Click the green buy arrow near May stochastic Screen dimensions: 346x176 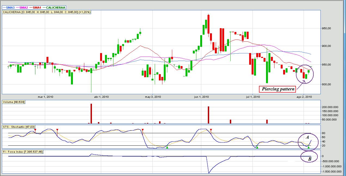167,147
